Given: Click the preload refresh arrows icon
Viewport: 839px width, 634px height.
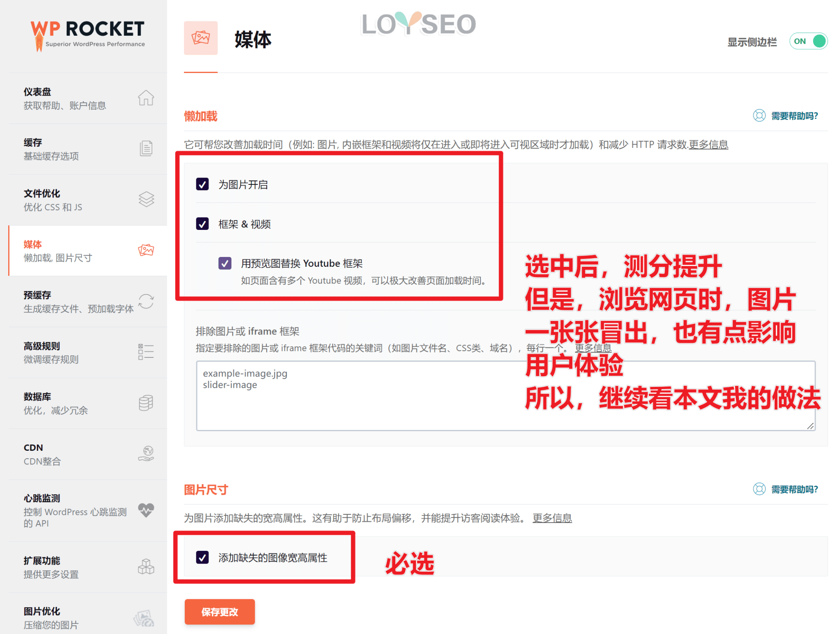Looking at the screenshot, I should click(x=146, y=301).
